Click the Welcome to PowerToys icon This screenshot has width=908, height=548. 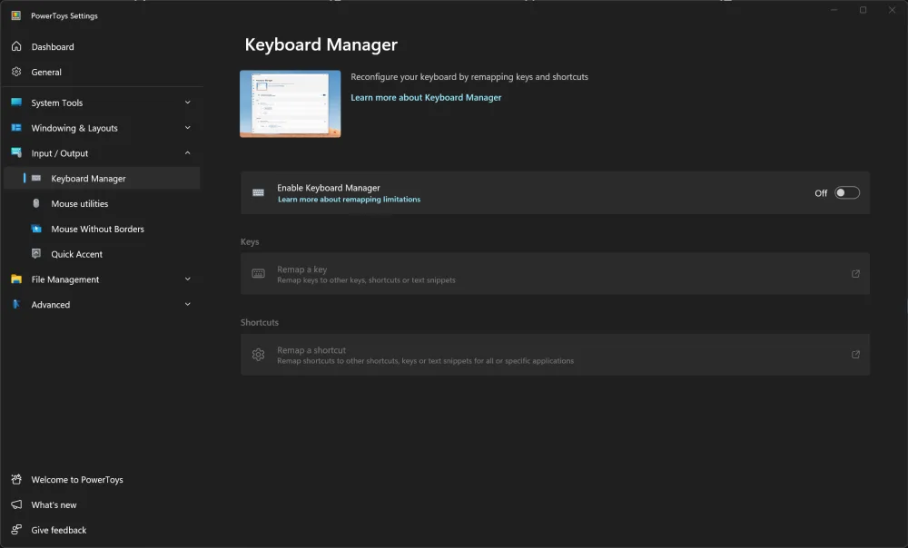pos(16,479)
